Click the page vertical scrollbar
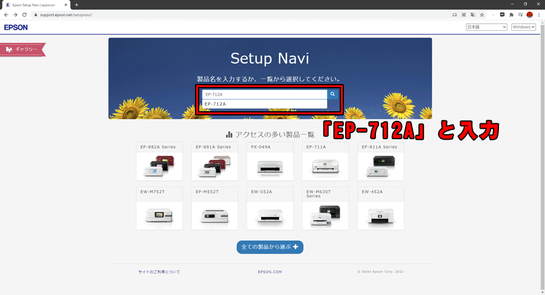Image resolution: width=545 pixels, height=295 pixels. click(x=543, y=156)
